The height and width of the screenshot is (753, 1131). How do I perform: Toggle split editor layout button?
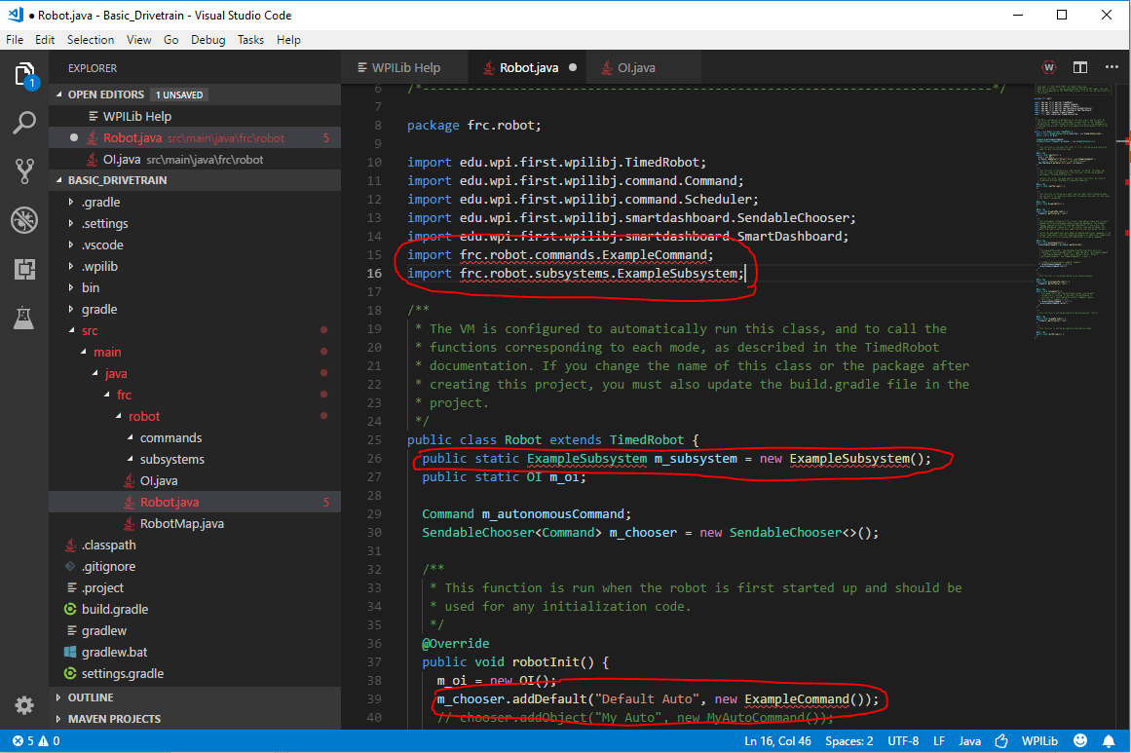pos(1080,67)
